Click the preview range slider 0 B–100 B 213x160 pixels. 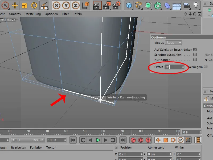coord(28,140)
